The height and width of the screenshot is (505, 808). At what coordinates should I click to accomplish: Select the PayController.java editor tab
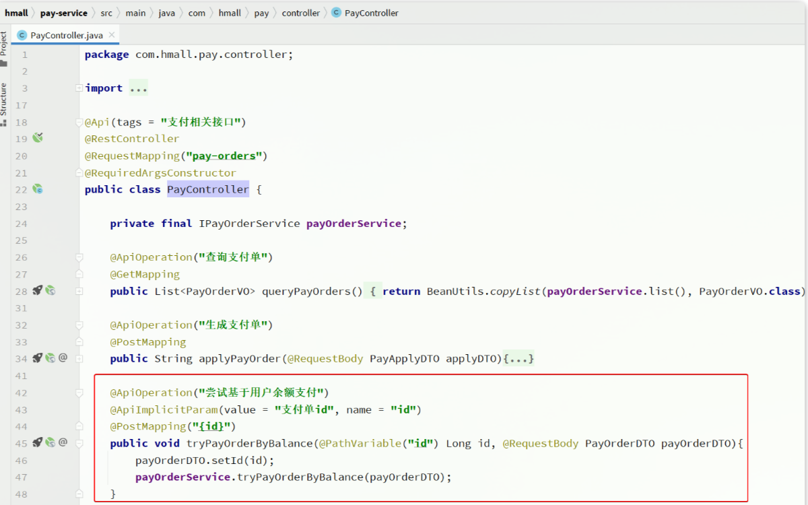click(65, 35)
